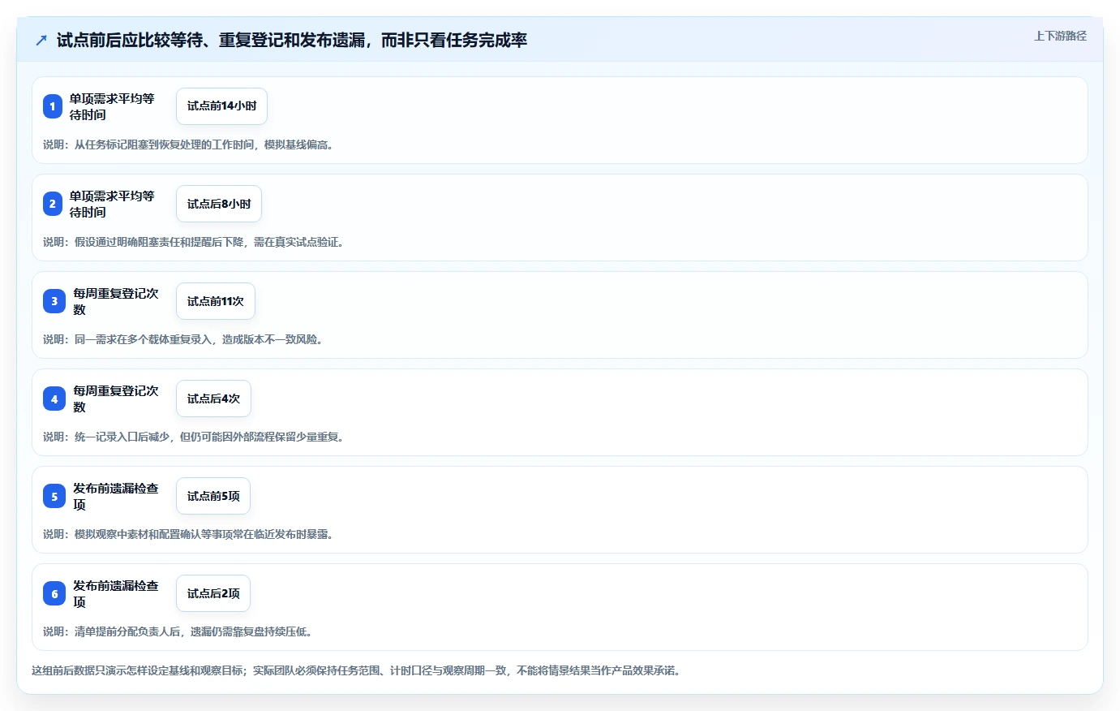Screen dimensions: 1120x711
Task: Click number badge 3
Action: pos(54,301)
